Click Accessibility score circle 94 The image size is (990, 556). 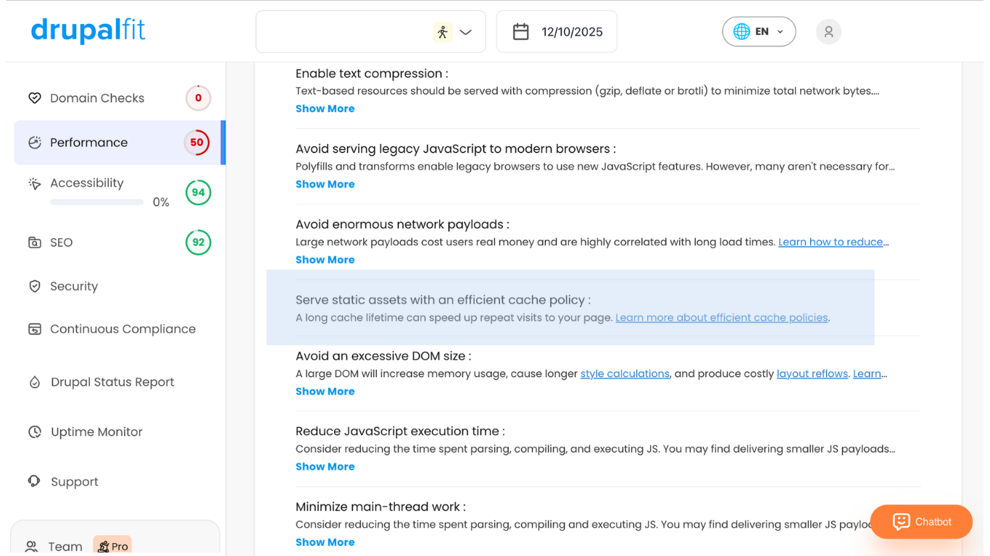[198, 193]
